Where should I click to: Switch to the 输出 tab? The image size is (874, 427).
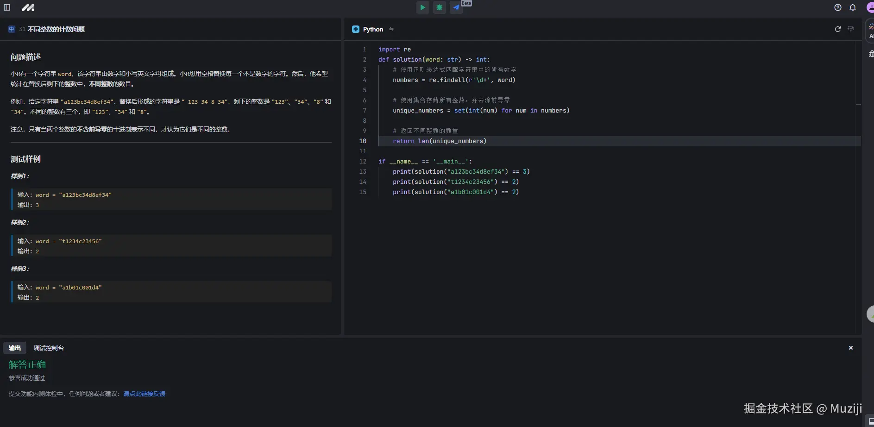15,348
